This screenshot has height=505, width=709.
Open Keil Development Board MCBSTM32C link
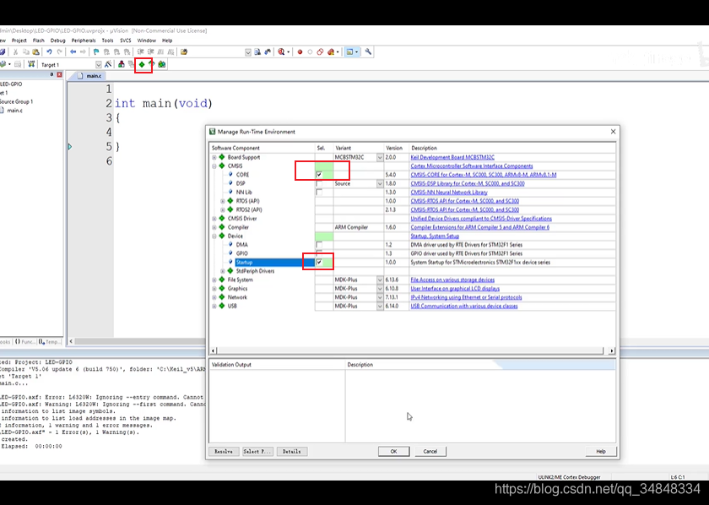[452, 157]
